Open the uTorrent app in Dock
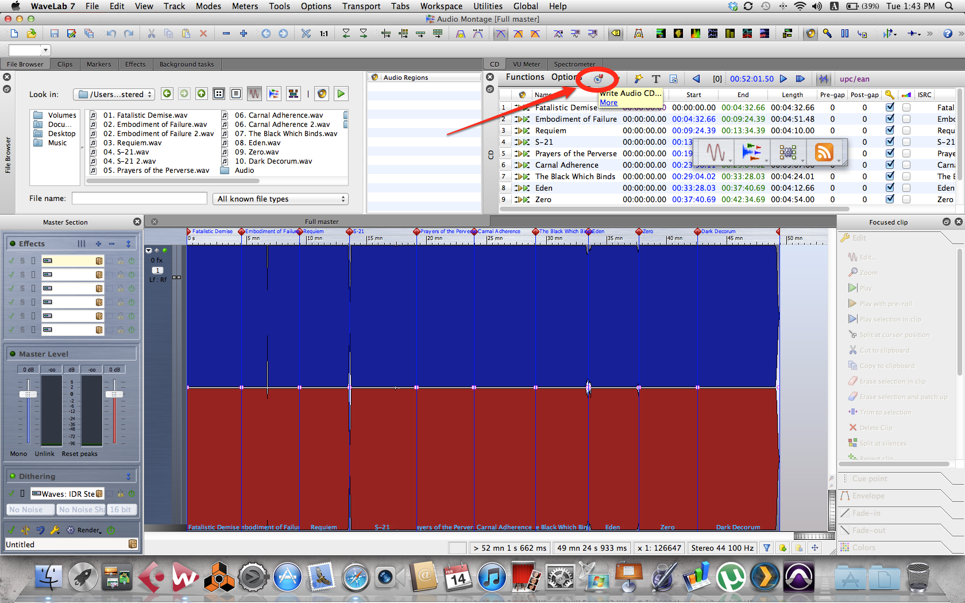Viewport: 965px width, 603px height. tap(730, 577)
